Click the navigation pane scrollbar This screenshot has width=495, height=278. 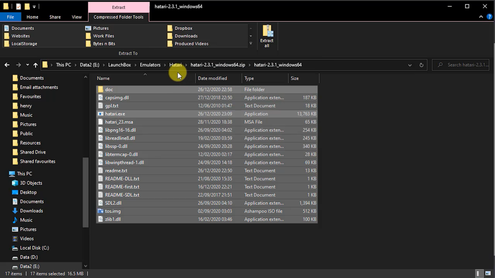tap(85, 193)
